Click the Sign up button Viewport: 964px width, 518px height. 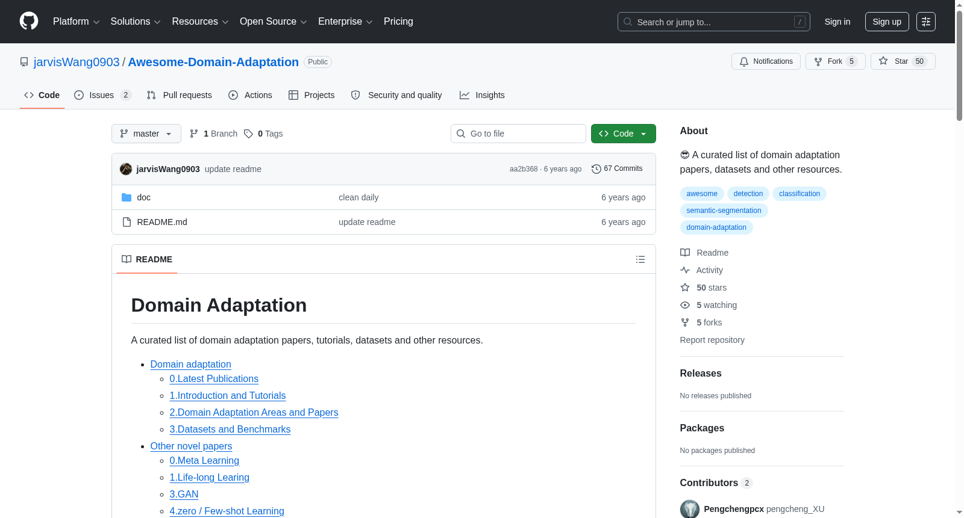pyautogui.click(x=887, y=22)
